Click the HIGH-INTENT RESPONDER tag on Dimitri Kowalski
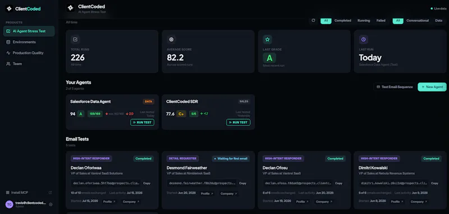 coord(379,158)
